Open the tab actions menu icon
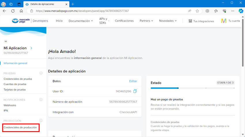 (19, 4)
